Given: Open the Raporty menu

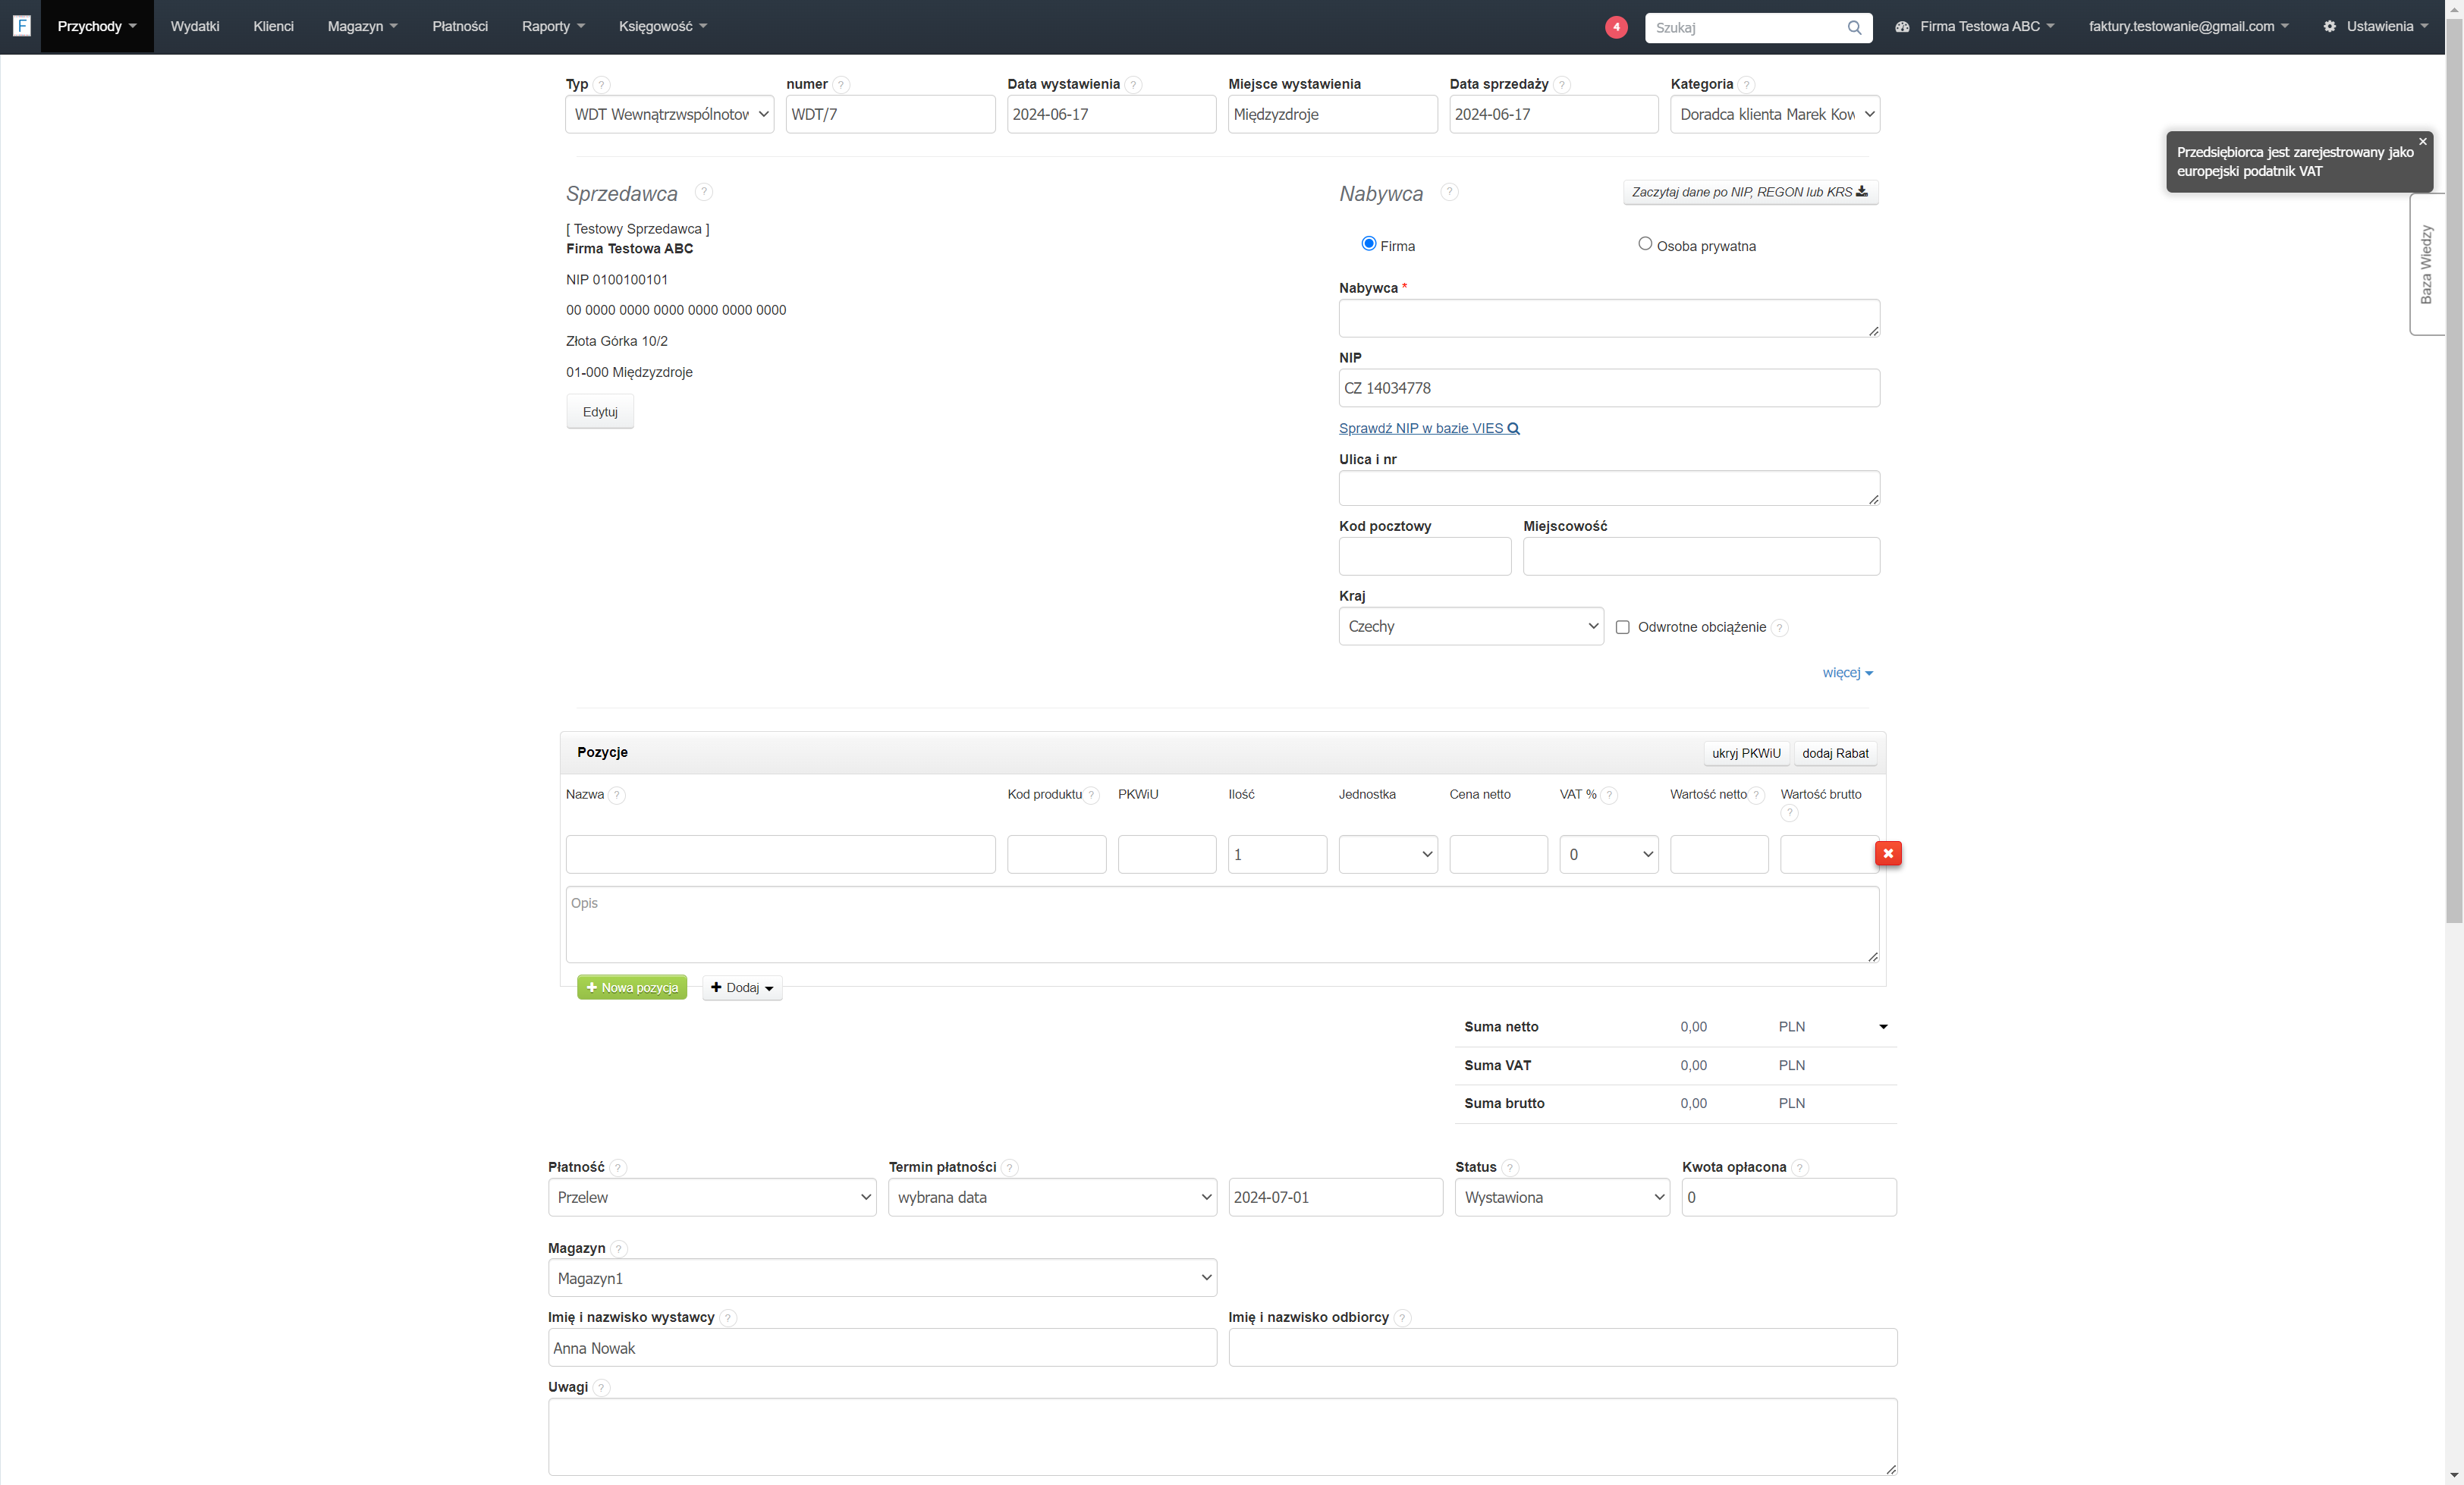Looking at the screenshot, I should pos(553,26).
